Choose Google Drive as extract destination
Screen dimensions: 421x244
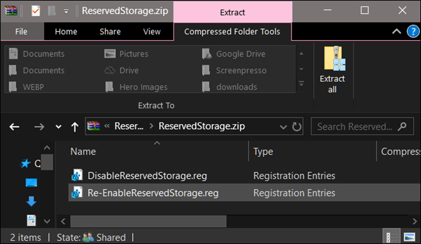tap(234, 54)
